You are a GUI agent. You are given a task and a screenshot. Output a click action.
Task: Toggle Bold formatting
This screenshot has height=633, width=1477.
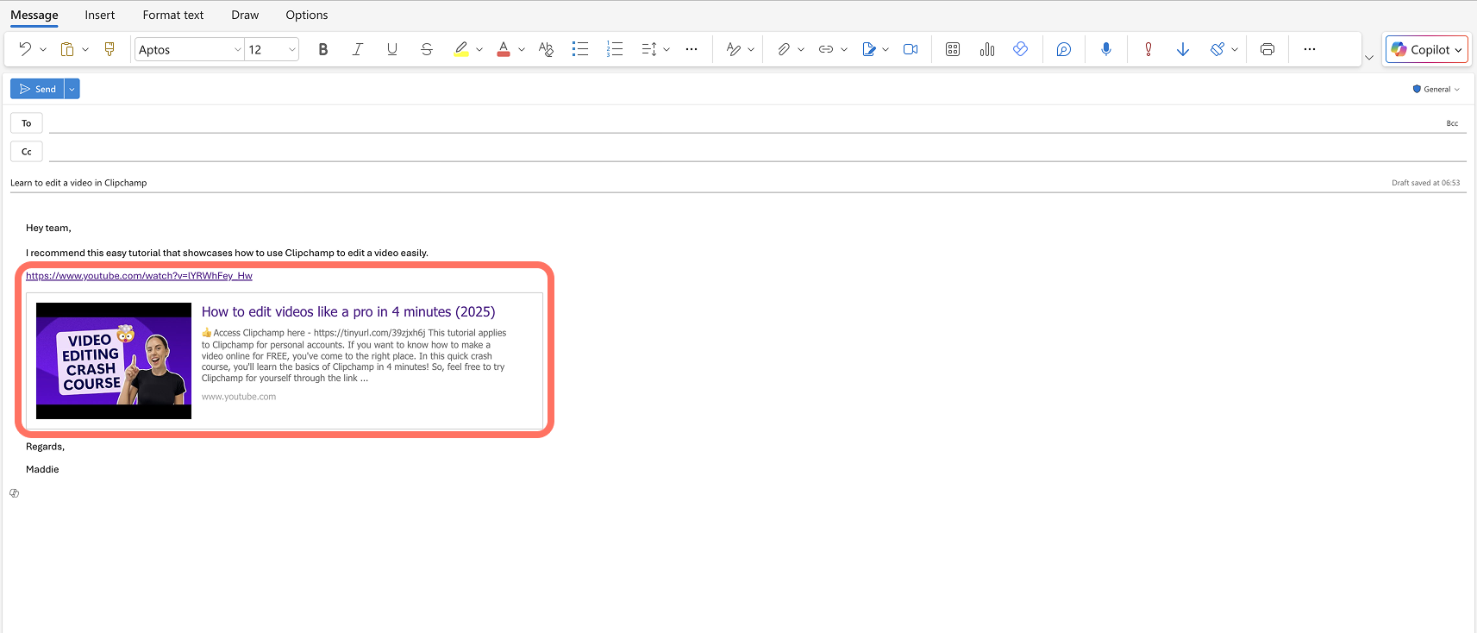[x=323, y=49]
